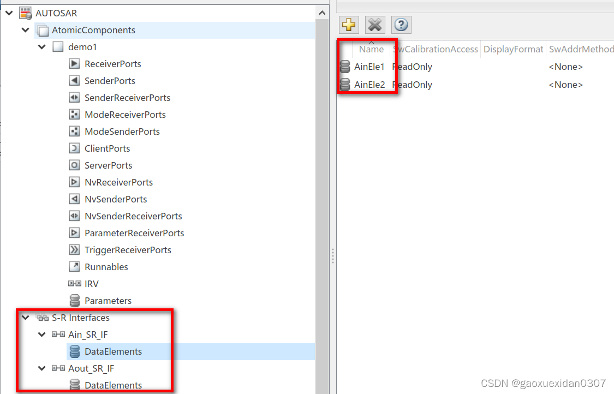Select DataElements under Ain_SR_IF
The height and width of the screenshot is (394, 614).
point(113,351)
